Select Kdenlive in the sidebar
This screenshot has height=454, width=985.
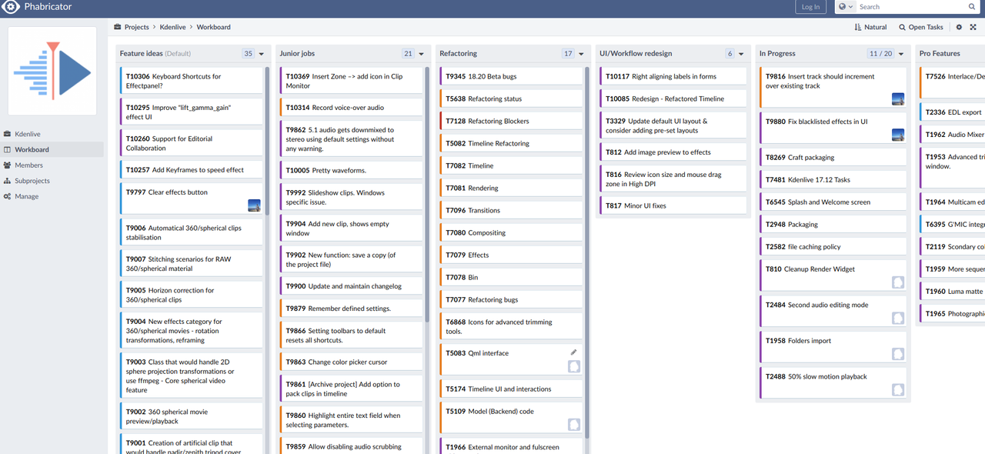[x=52, y=134]
